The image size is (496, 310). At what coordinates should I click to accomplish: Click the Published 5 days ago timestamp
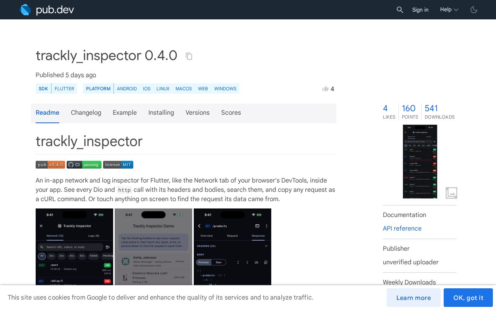81,75
